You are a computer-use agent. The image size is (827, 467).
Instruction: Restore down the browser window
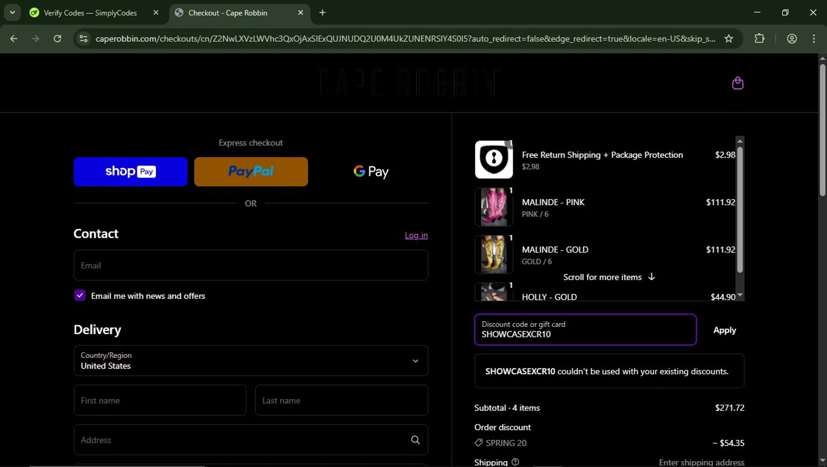[785, 12]
